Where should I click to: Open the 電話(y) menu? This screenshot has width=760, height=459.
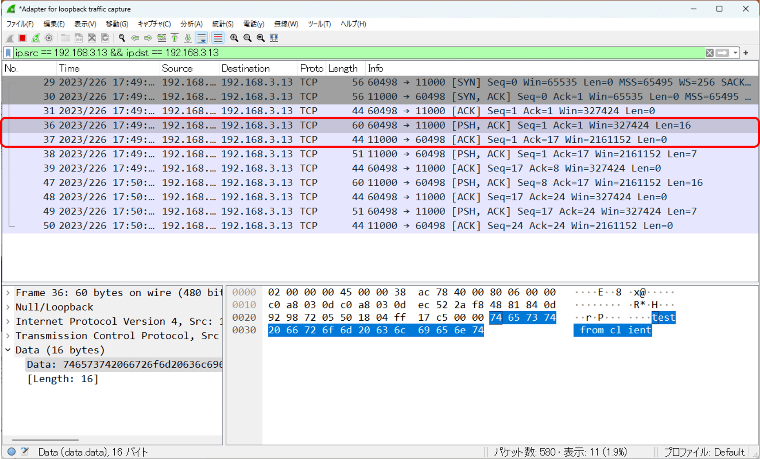tap(254, 24)
